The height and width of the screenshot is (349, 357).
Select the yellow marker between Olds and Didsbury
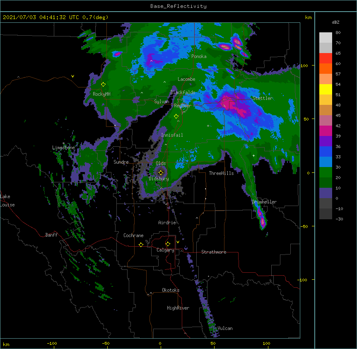pyautogui.click(x=161, y=172)
